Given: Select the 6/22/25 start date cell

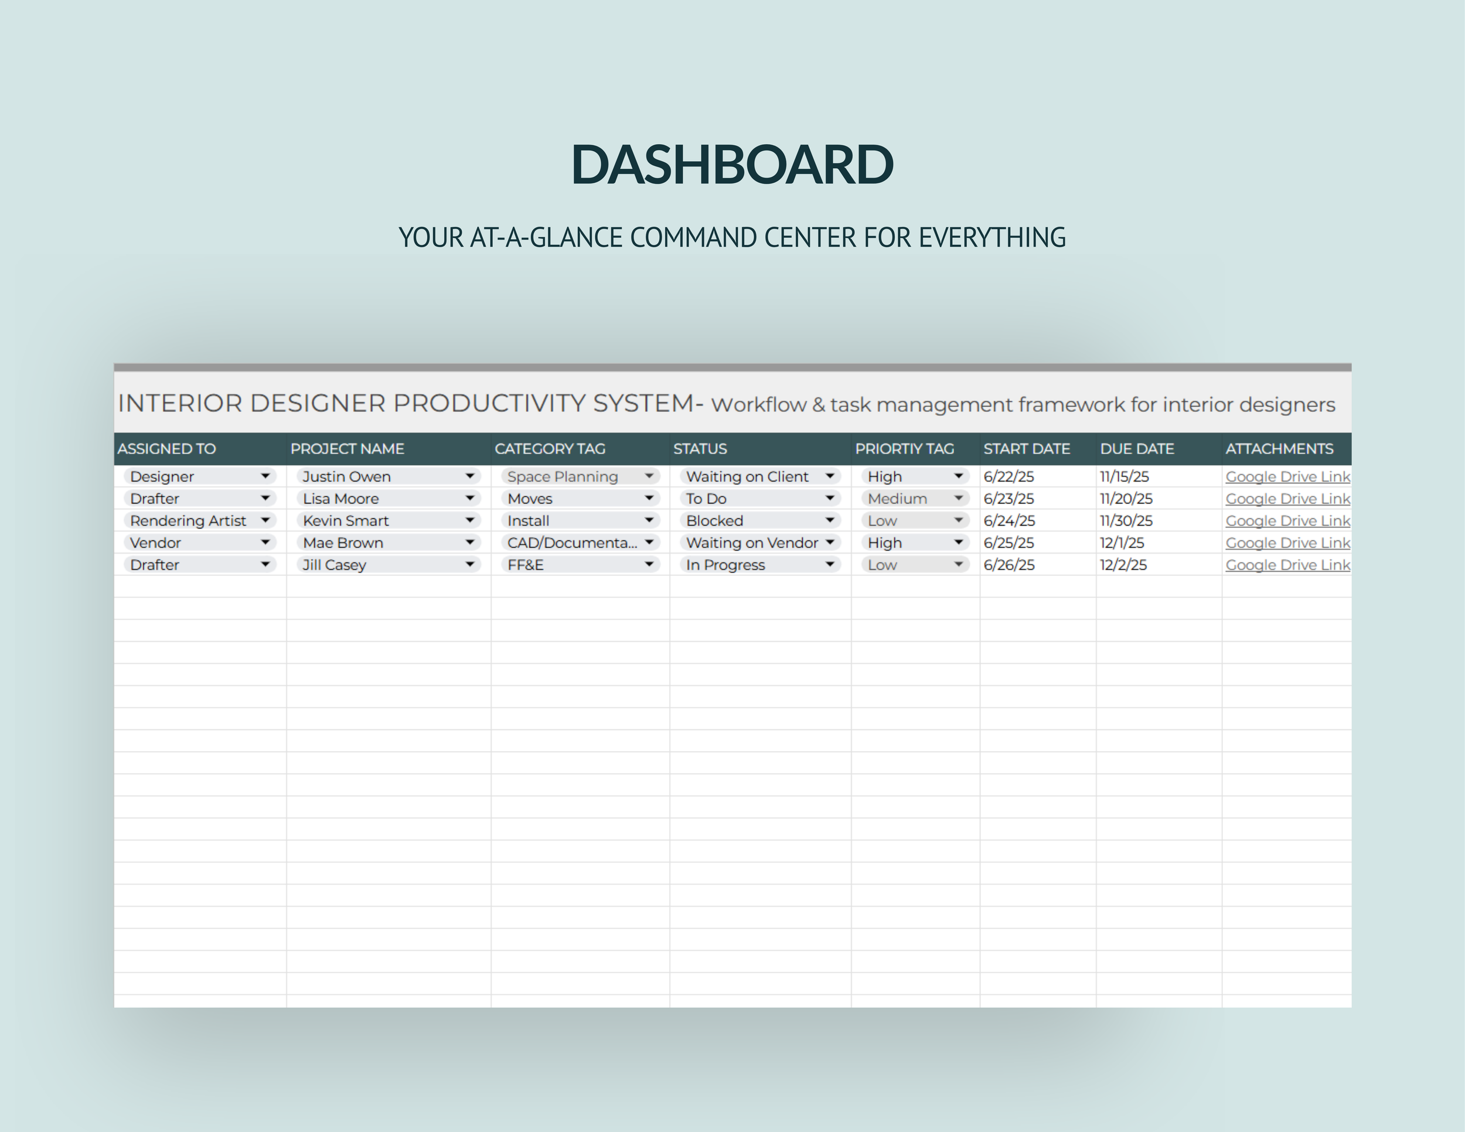Looking at the screenshot, I should (x=1009, y=477).
